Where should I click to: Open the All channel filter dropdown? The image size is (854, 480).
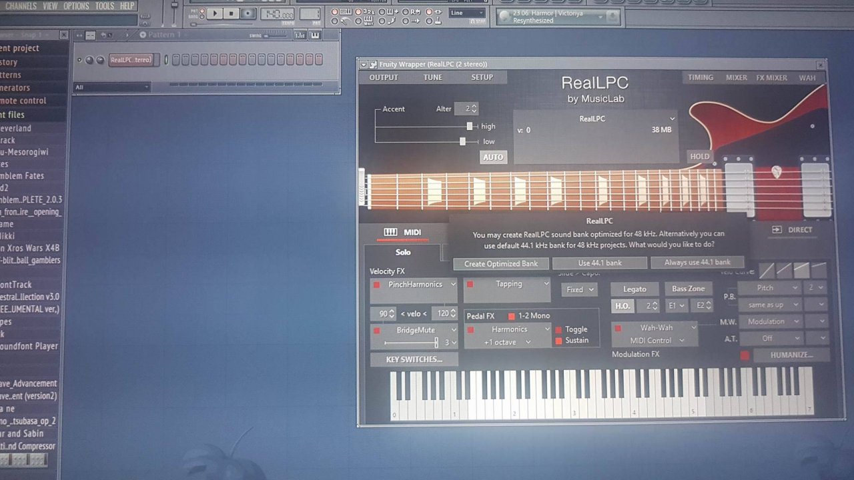point(111,87)
